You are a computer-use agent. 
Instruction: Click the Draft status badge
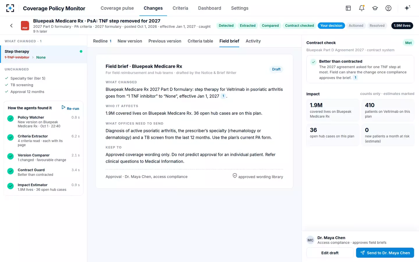tap(276, 69)
